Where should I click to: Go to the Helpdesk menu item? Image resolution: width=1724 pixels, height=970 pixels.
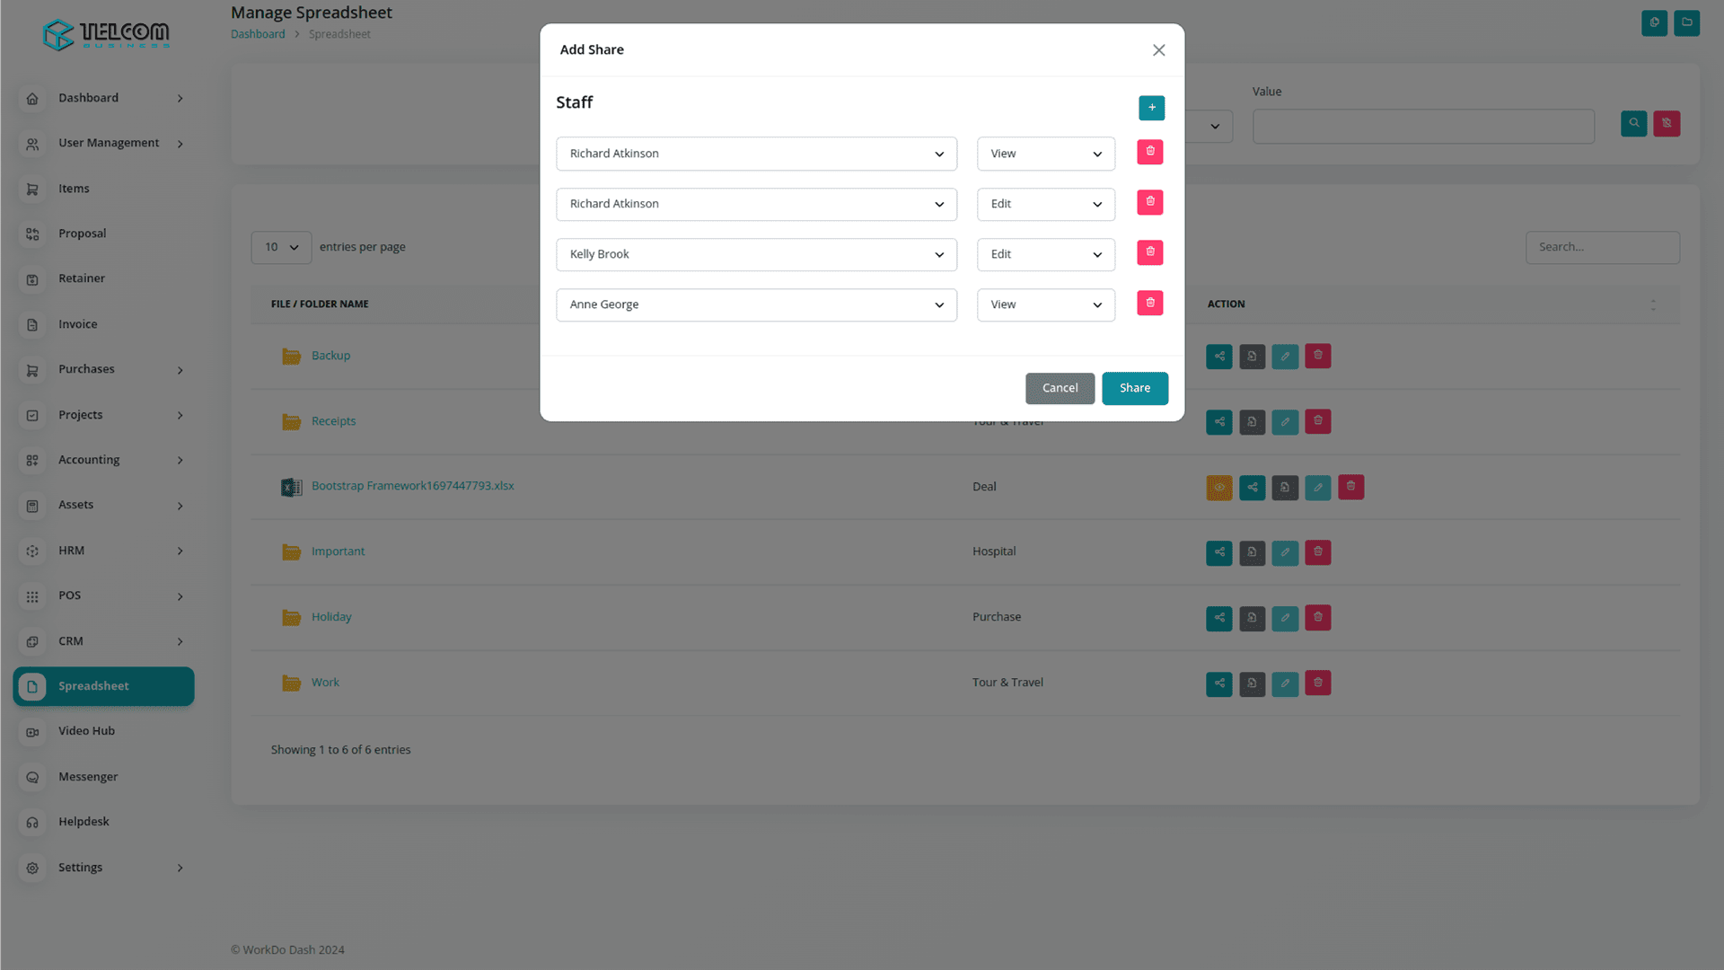84,822
